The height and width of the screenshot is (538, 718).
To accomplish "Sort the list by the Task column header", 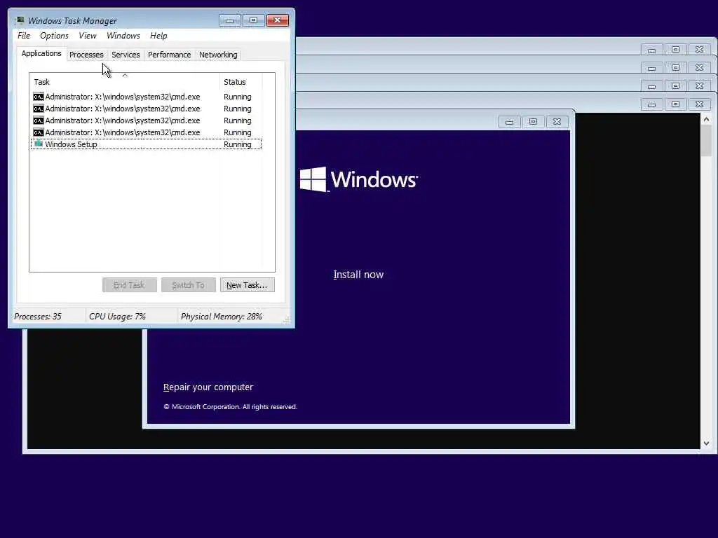I will click(125, 83).
